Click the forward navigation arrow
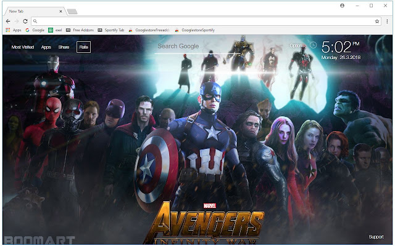This screenshot has width=395, height=246. (x=17, y=22)
